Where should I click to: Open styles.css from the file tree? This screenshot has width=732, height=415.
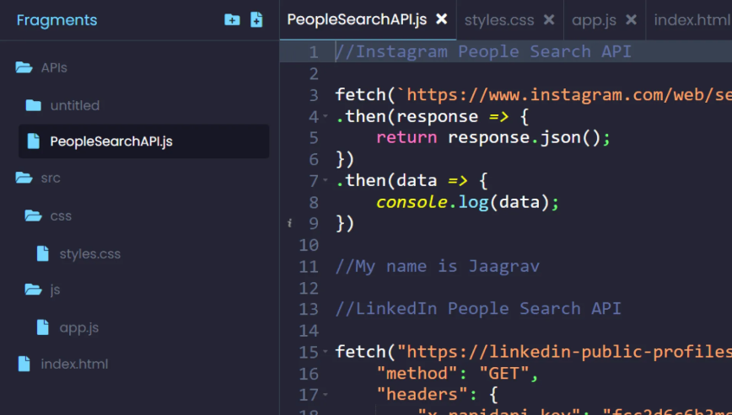tap(89, 253)
